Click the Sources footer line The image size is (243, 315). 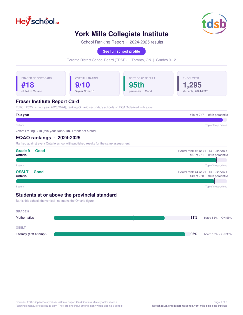67,302
